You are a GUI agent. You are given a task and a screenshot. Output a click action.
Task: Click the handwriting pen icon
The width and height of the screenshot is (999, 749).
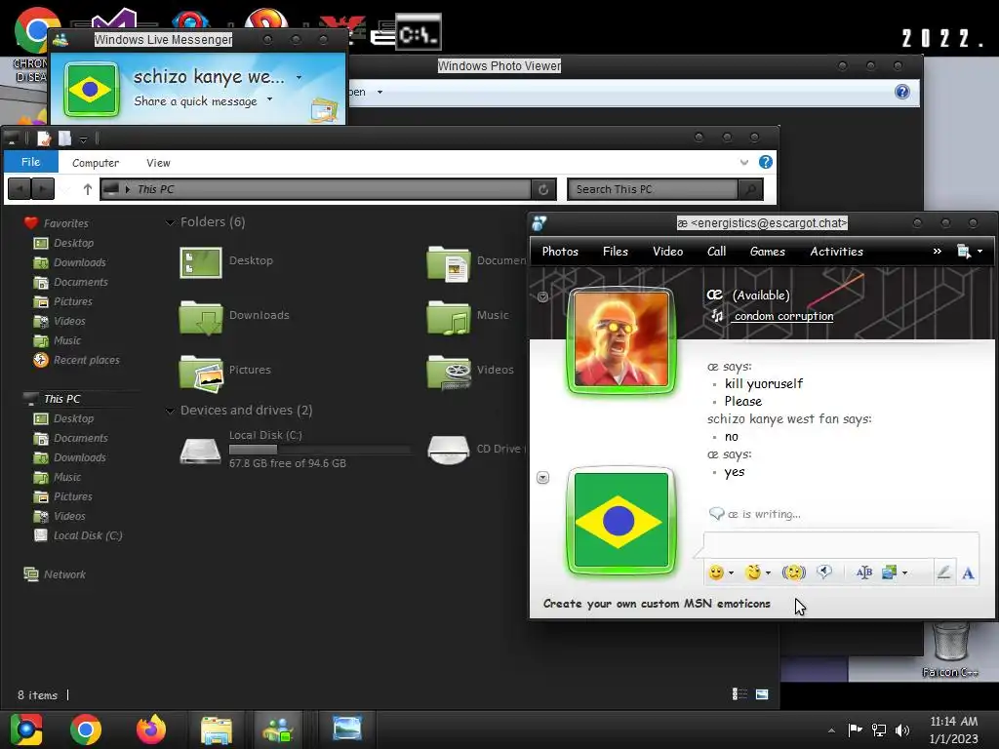943,572
